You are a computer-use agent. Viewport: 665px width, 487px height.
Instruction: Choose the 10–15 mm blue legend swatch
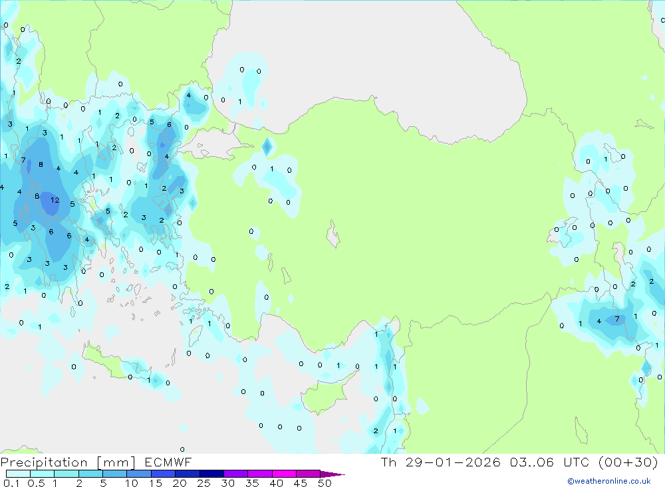click(139, 474)
